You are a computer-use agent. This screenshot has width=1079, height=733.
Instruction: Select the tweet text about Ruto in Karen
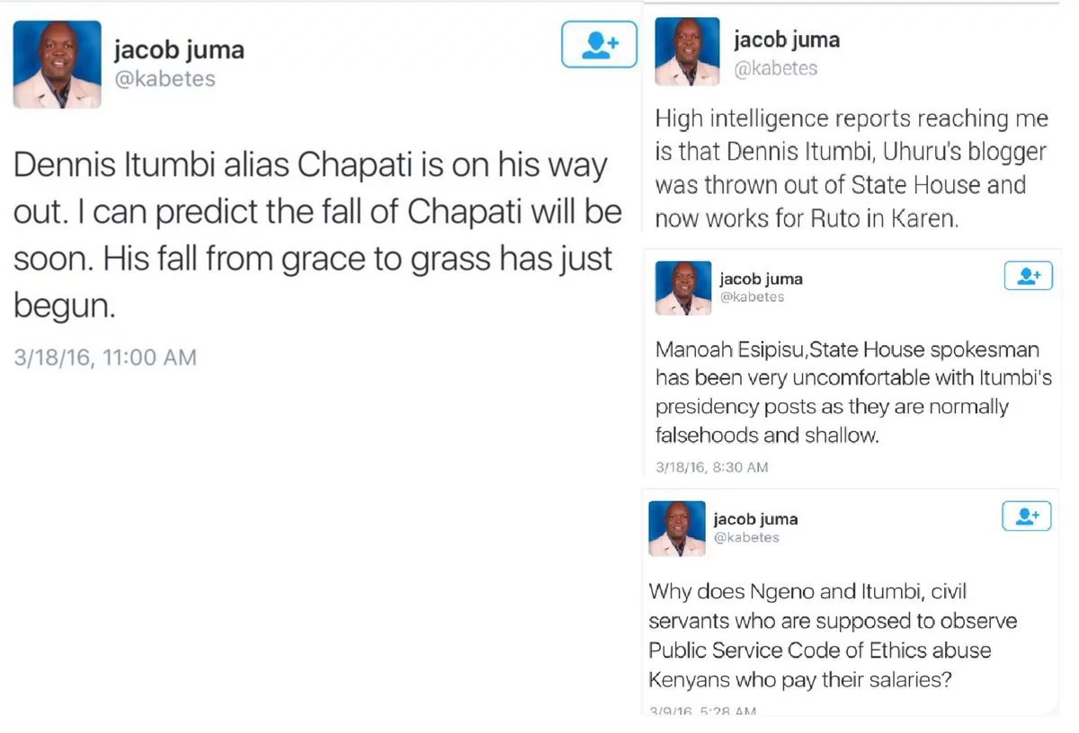coord(852,169)
